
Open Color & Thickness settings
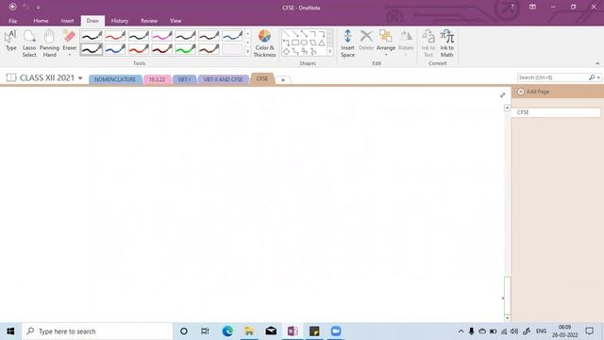(x=264, y=43)
